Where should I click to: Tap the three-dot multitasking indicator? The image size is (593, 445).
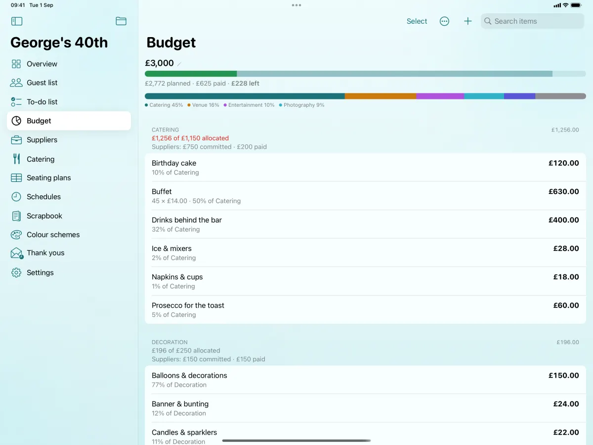296,5
